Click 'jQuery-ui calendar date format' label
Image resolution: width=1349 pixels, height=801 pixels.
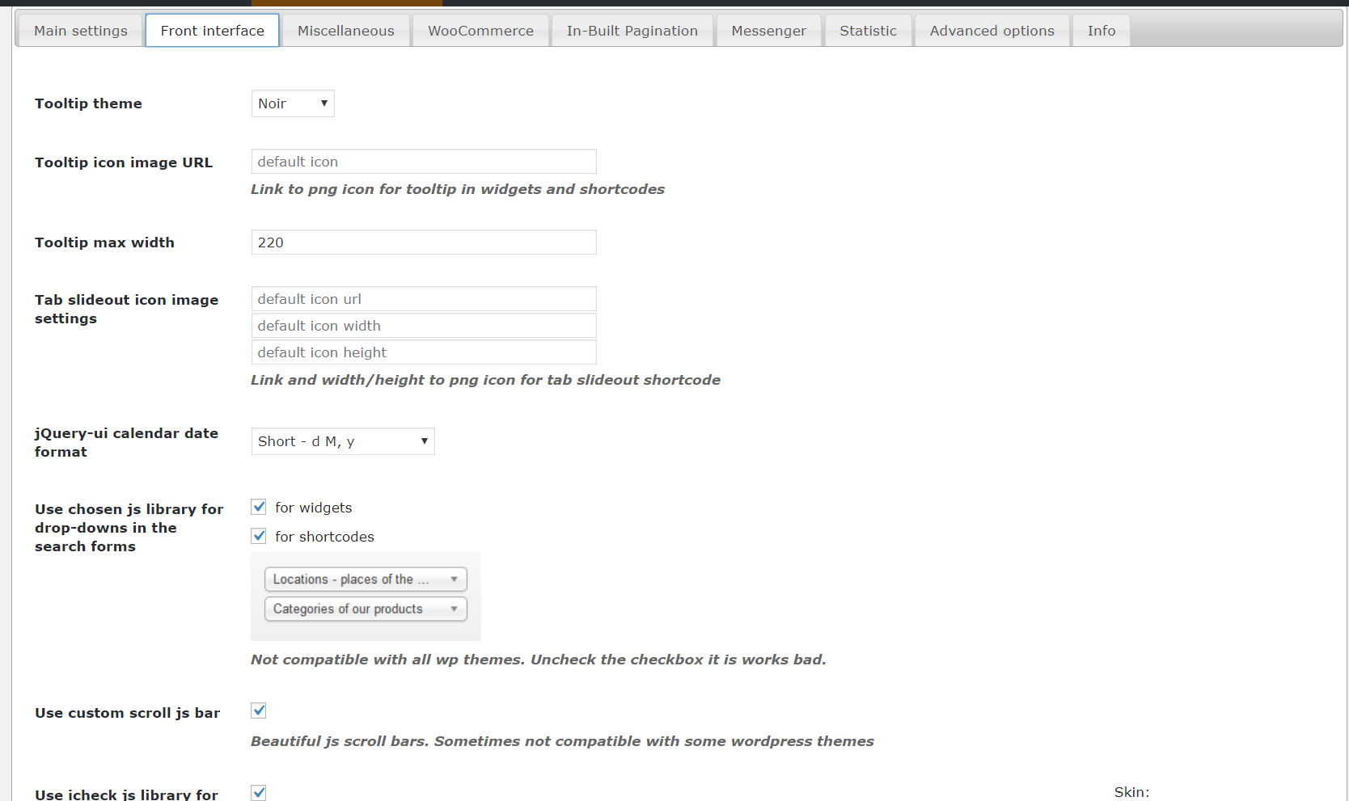coord(126,442)
